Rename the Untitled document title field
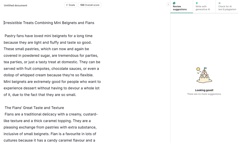The height and width of the screenshot is (143, 238). 16,5
